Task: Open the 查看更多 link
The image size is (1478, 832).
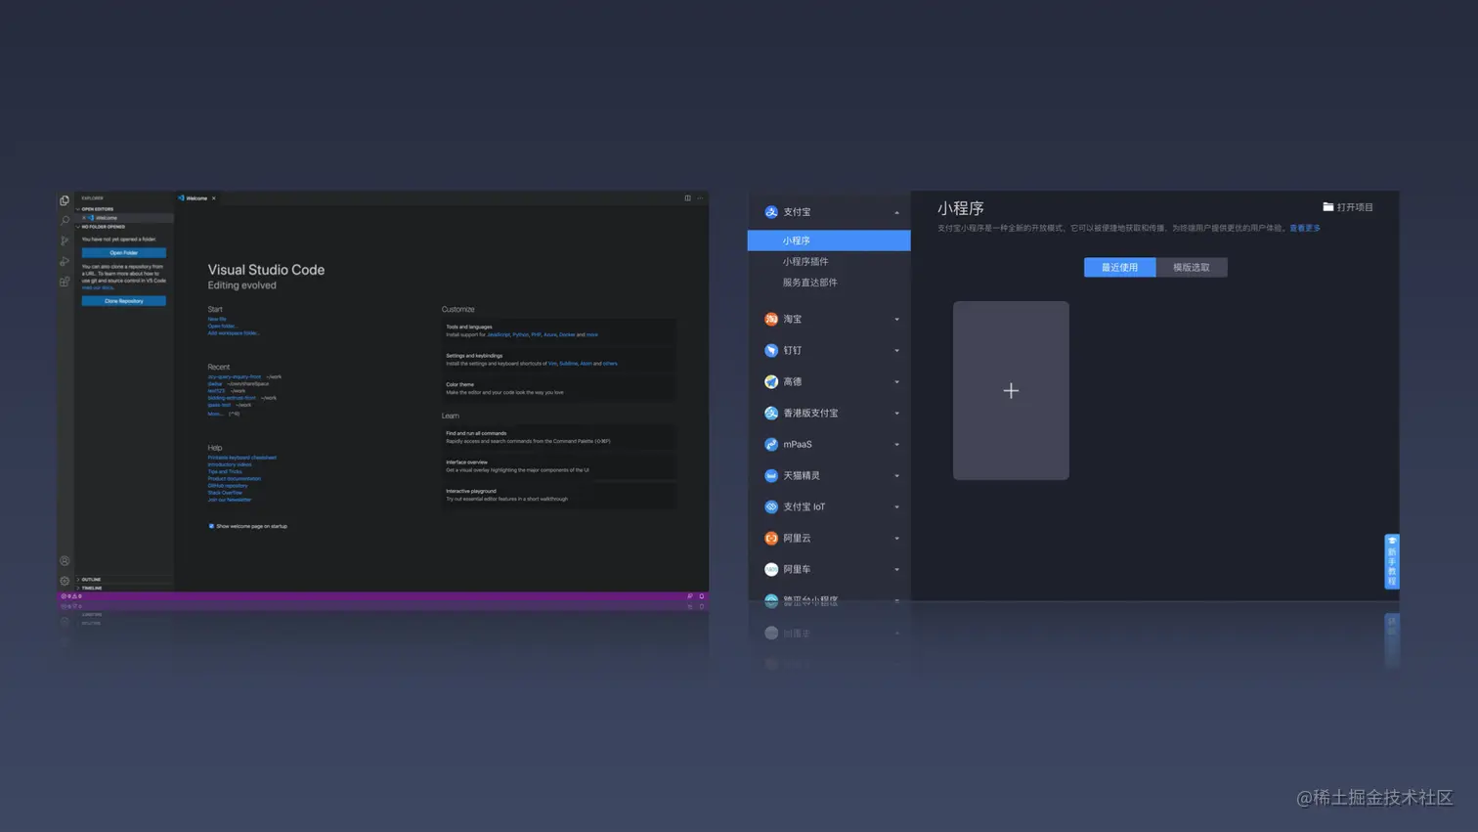Action: pyautogui.click(x=1305, y=228)
